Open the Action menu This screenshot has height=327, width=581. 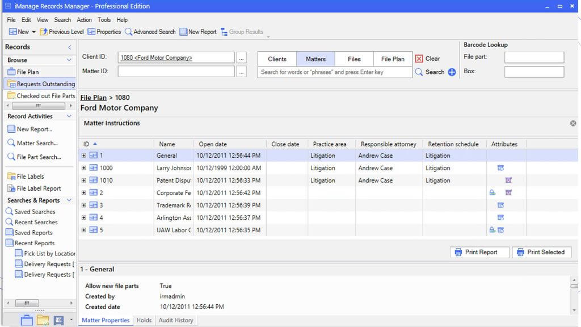tap(84, 20)
